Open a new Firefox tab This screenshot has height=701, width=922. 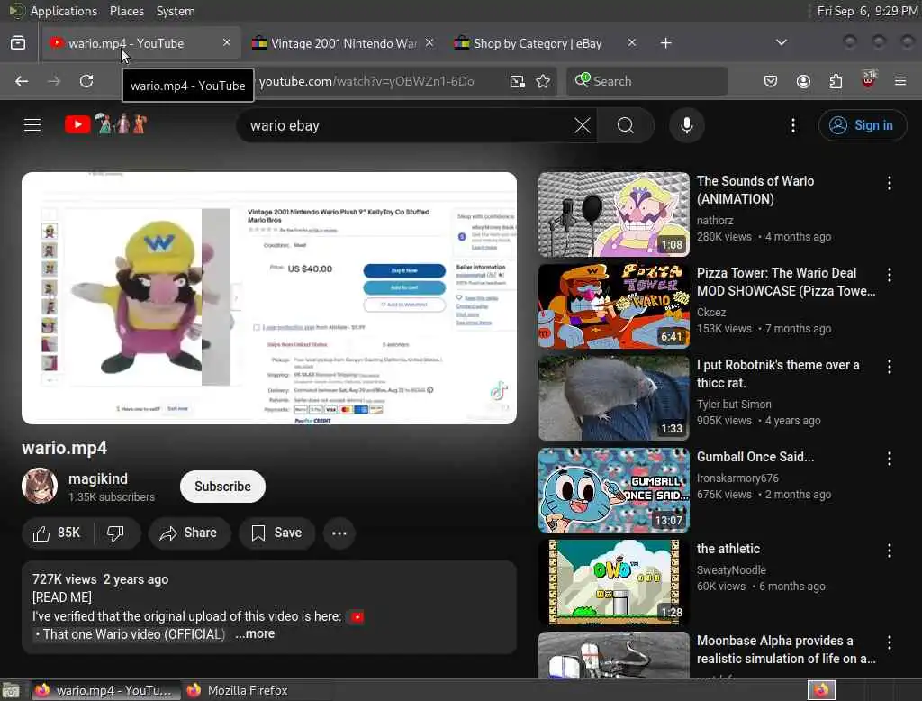[665, 43]
